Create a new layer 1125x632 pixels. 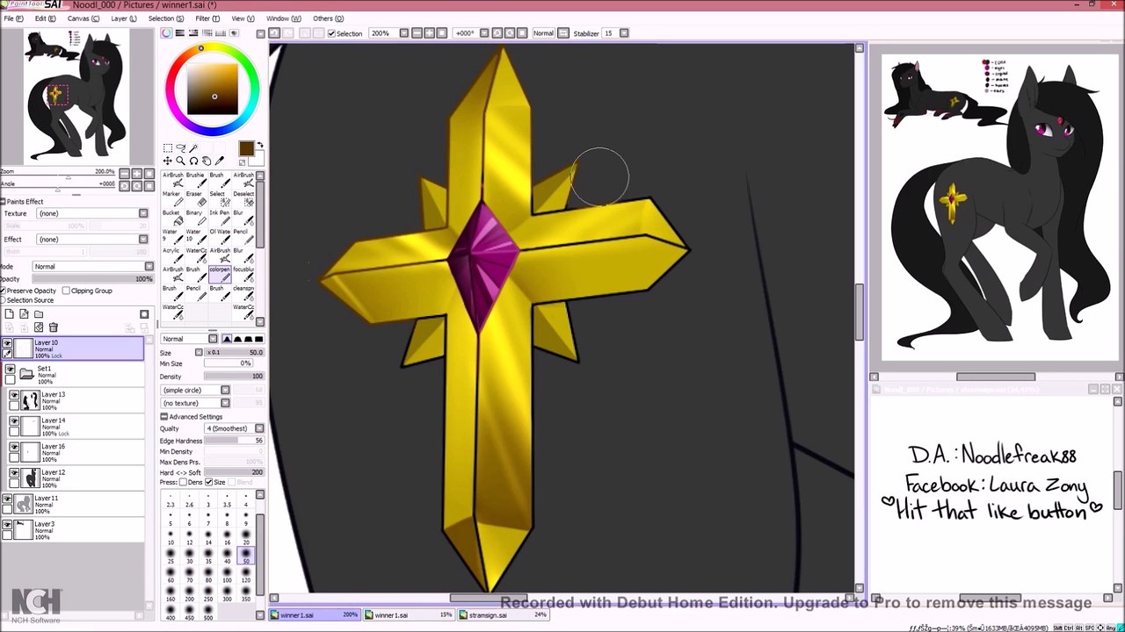click(x=9, y=313)
